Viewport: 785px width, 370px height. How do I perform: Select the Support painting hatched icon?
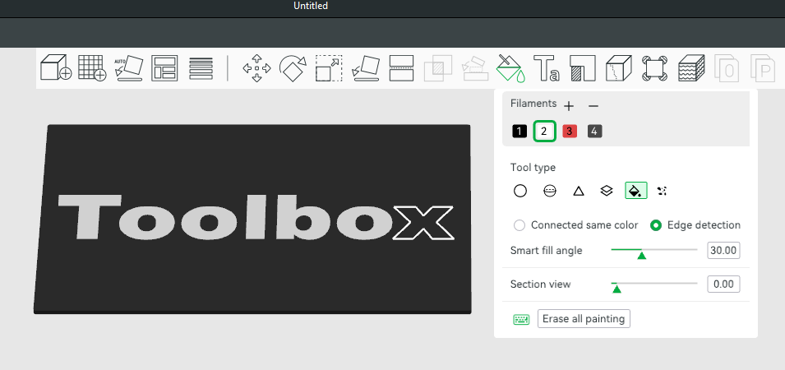pyautogui.click(x=582, y=68)
